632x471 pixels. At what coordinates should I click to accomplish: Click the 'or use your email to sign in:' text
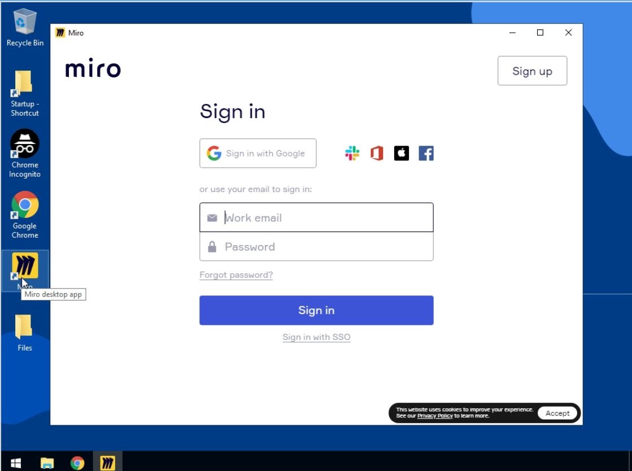pos(255,189)
